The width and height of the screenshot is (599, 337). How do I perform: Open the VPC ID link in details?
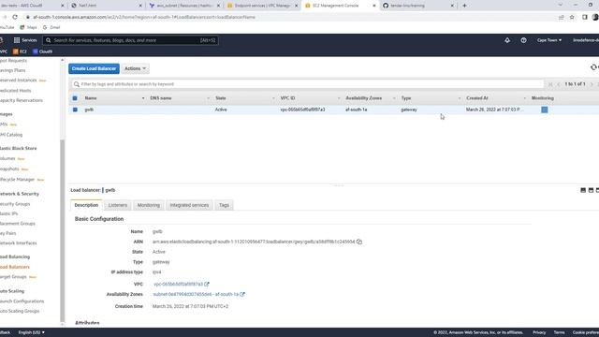point(178,285)
